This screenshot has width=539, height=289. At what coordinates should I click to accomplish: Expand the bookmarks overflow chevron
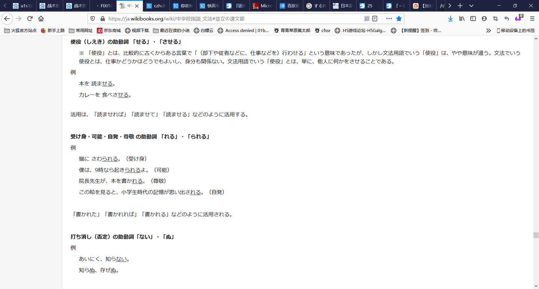[488, 30]
